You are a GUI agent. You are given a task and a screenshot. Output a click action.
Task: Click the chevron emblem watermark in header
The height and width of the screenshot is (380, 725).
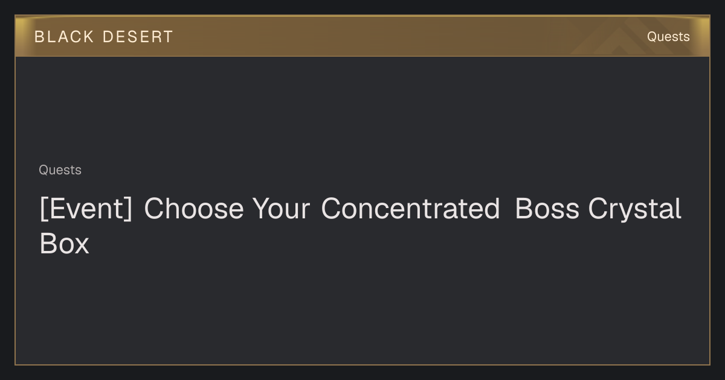click(x=616, y=39)
